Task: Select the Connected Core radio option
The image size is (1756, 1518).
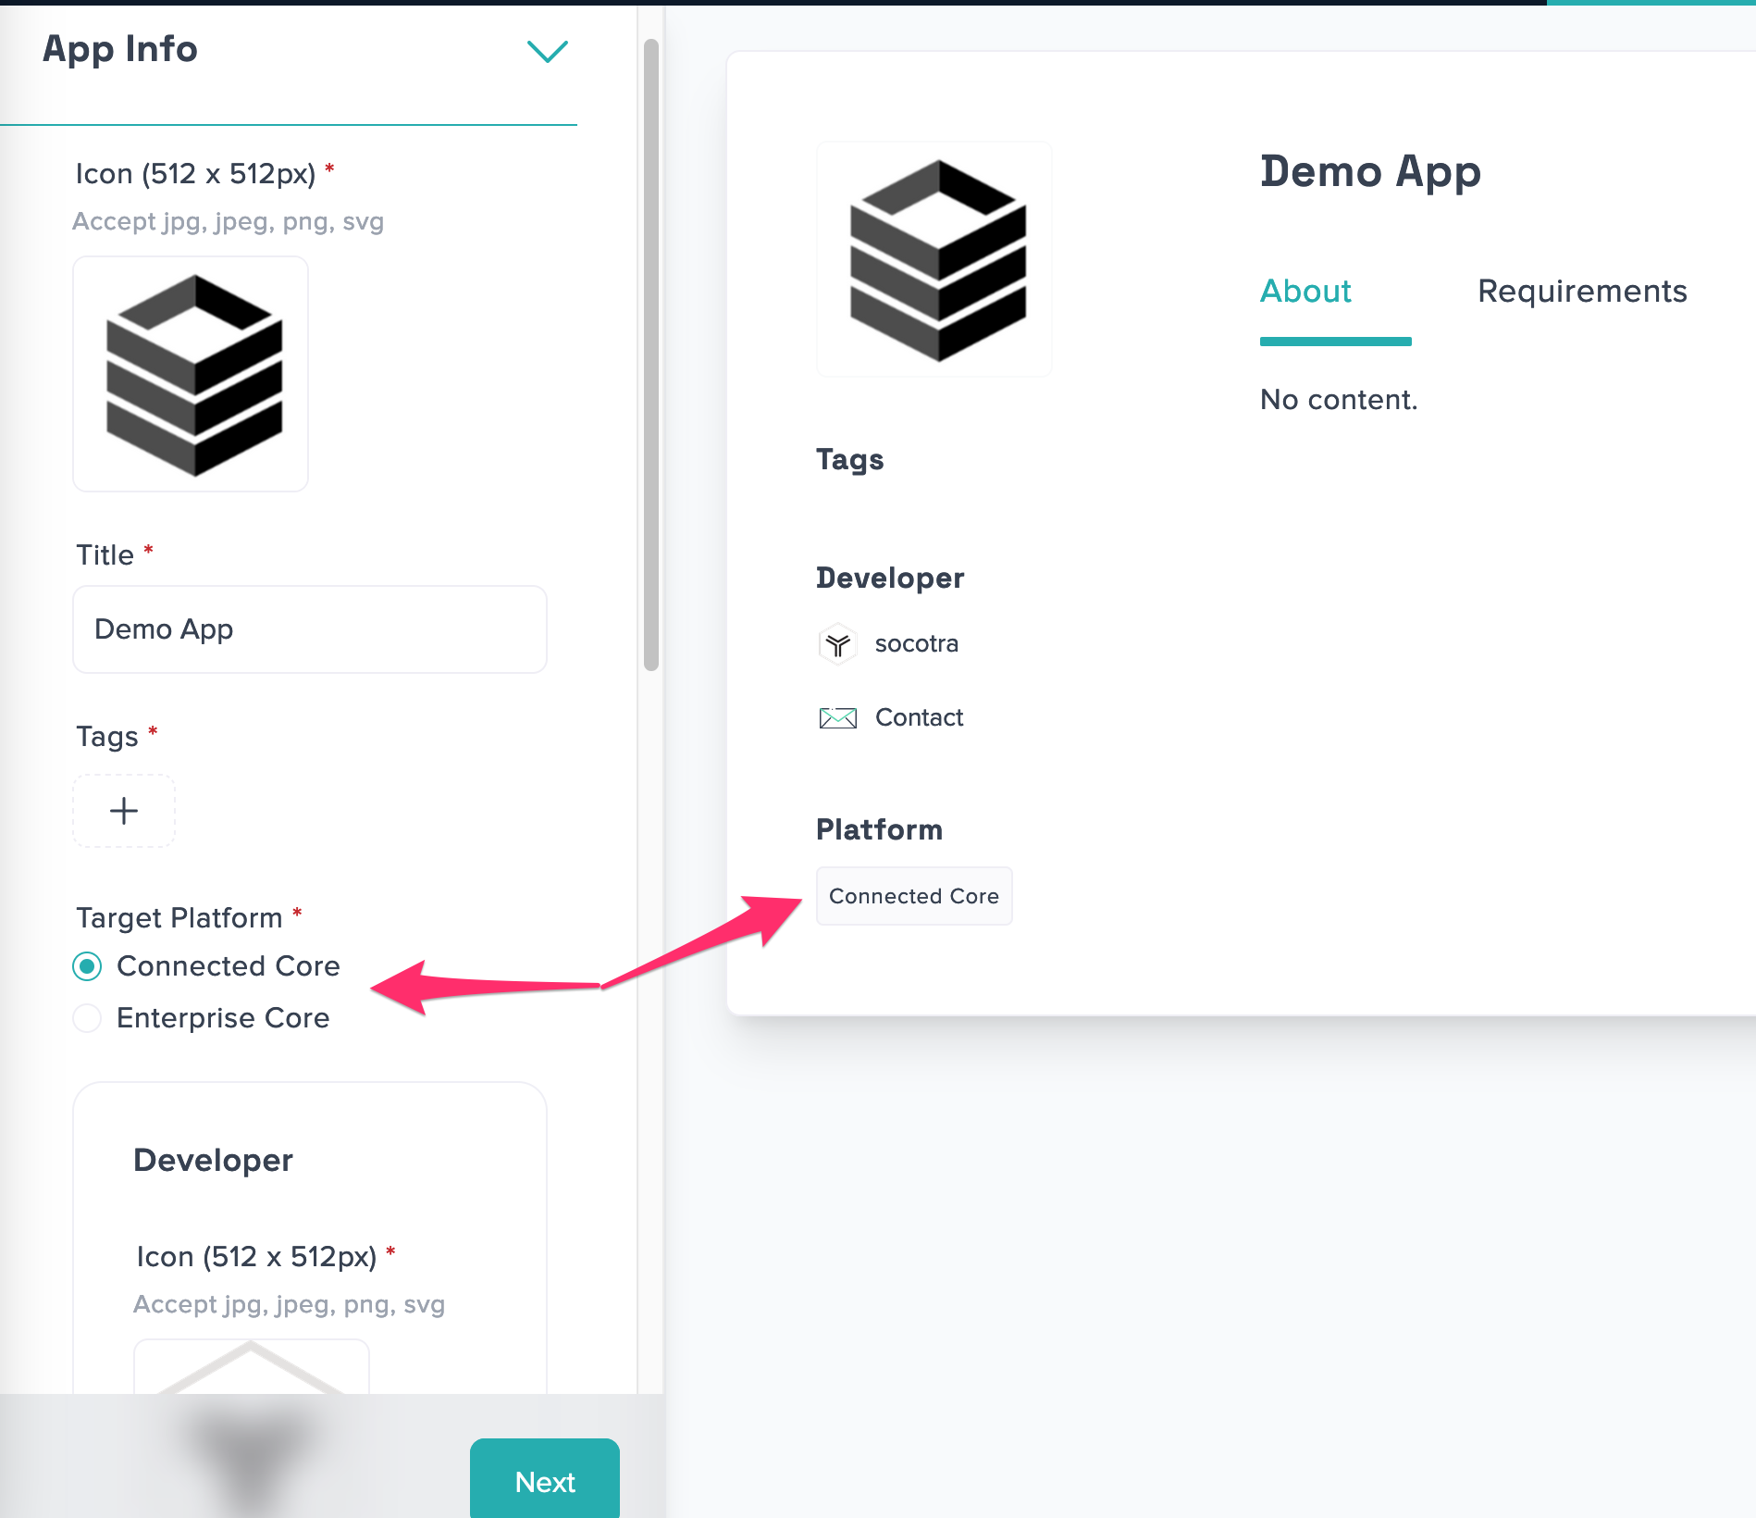Action: click(87, 966)
